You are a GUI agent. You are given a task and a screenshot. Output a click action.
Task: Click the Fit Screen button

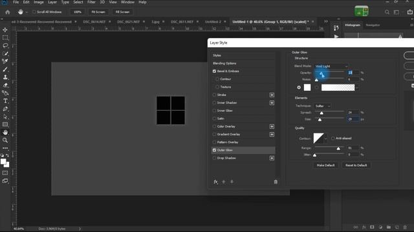click(x=98, y=12)
